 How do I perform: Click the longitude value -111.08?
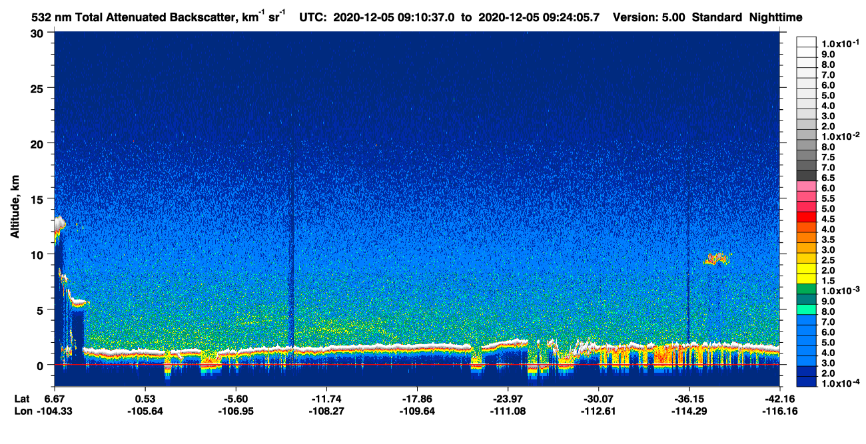(507, 411)
